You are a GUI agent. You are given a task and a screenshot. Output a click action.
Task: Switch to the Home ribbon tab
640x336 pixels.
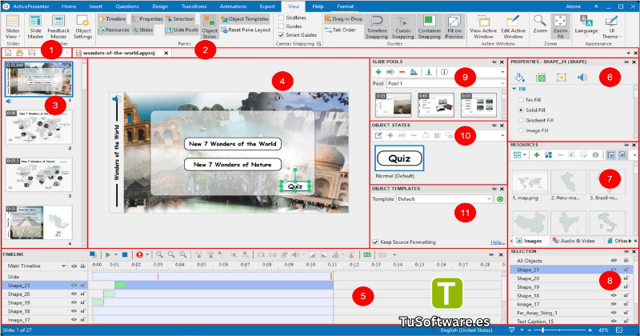pyautogui.click(x=69, y=6)
